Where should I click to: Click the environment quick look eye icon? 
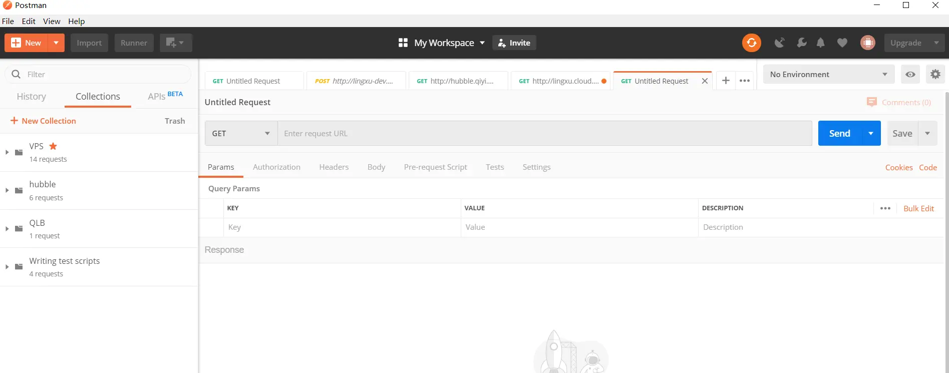pyautogui.click(x=910, y=75)
